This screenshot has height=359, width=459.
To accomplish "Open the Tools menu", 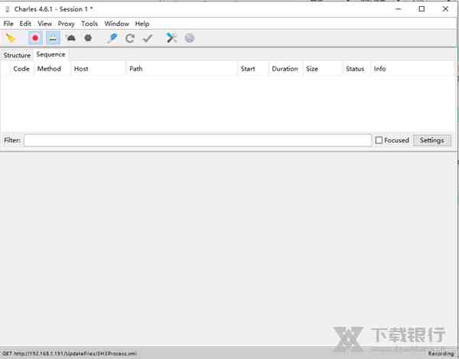I will 90,24.
